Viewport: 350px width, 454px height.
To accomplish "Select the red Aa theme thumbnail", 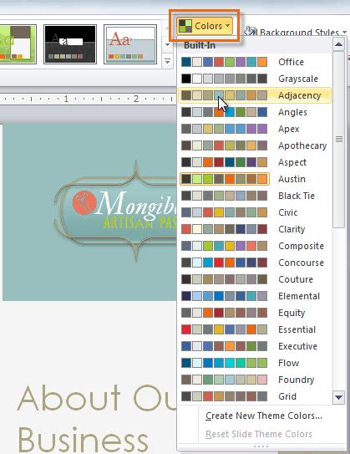I will point(130,44).
